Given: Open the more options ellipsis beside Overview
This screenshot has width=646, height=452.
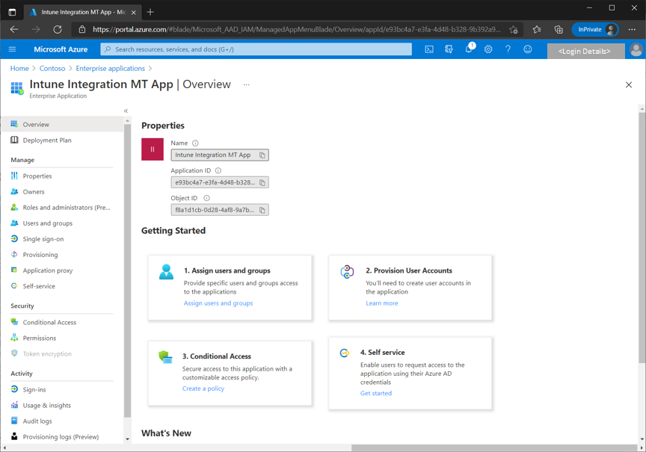Looking at the screenshot, I should tap(247, 84).
